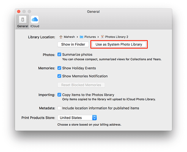The height and width of the screenshot is (152, 187).
Task: Click the Pictures folder icon in path
Action: tap(81, 37)
